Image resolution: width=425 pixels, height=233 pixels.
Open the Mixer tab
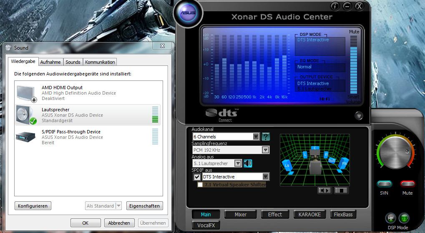coord(240,215)
